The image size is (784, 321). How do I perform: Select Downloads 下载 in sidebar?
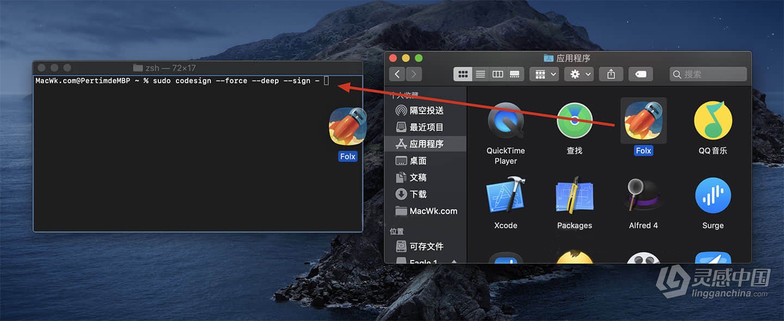[426, 194]
